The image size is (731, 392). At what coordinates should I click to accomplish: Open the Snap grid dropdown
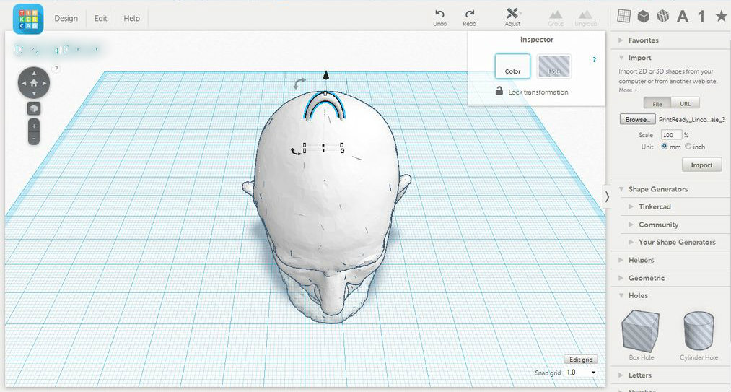pyautogui.click(x=581, y=372)
